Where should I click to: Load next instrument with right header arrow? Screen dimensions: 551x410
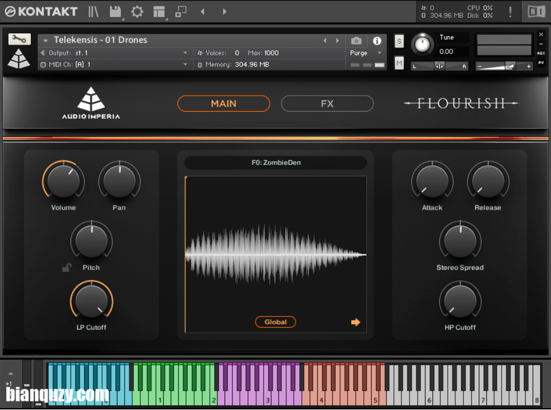click(x=225, y=11)
